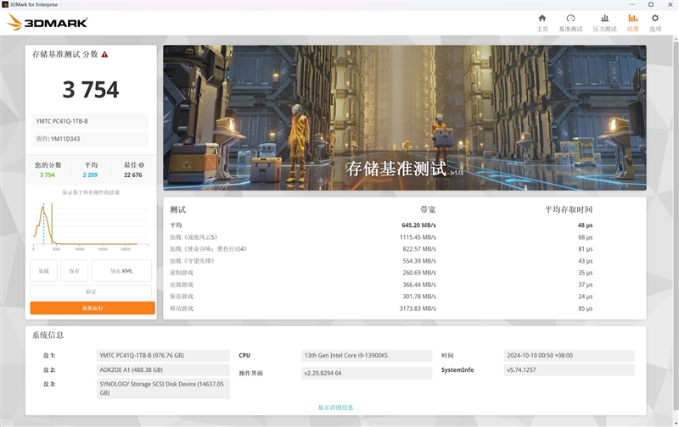Click the time value 2024-10-10 00:50 +08:00
This screenshot has height=427, width=679.
click(569, 355)
